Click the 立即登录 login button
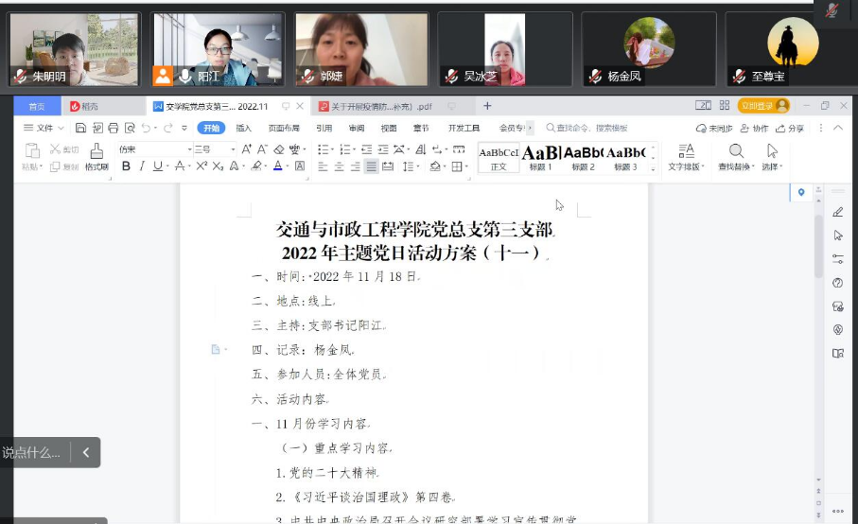Screen dimensions: 858x524 pyautogui.click(x=762, y=106)
